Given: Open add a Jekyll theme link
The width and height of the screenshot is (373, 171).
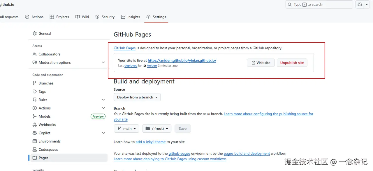Looking at the screenshot, I should pyautogui.click(x=151, y=142).
